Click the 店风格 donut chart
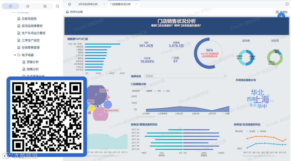 coord(246,57)
